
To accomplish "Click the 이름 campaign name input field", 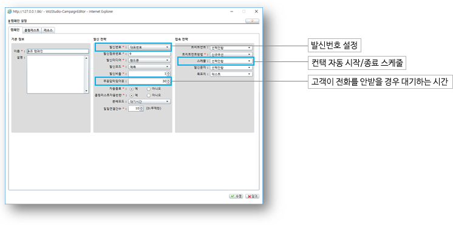I will [x=58, y=51].
